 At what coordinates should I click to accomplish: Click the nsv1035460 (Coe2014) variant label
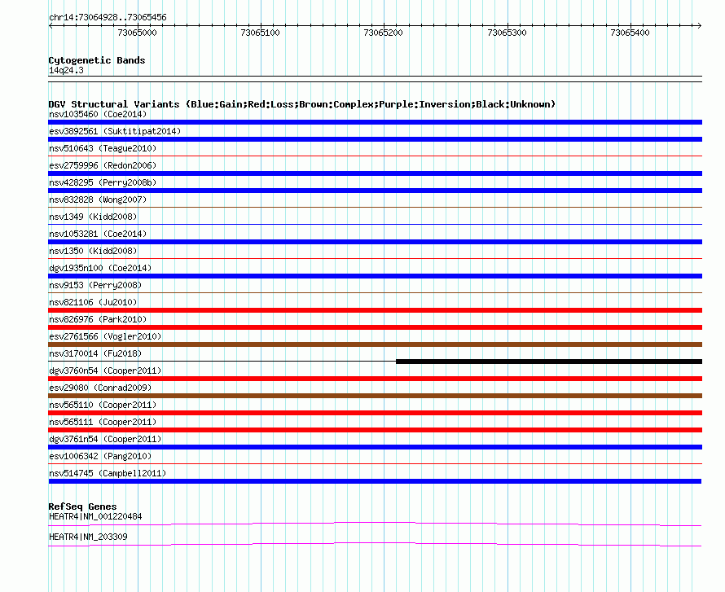coord(98,114)
